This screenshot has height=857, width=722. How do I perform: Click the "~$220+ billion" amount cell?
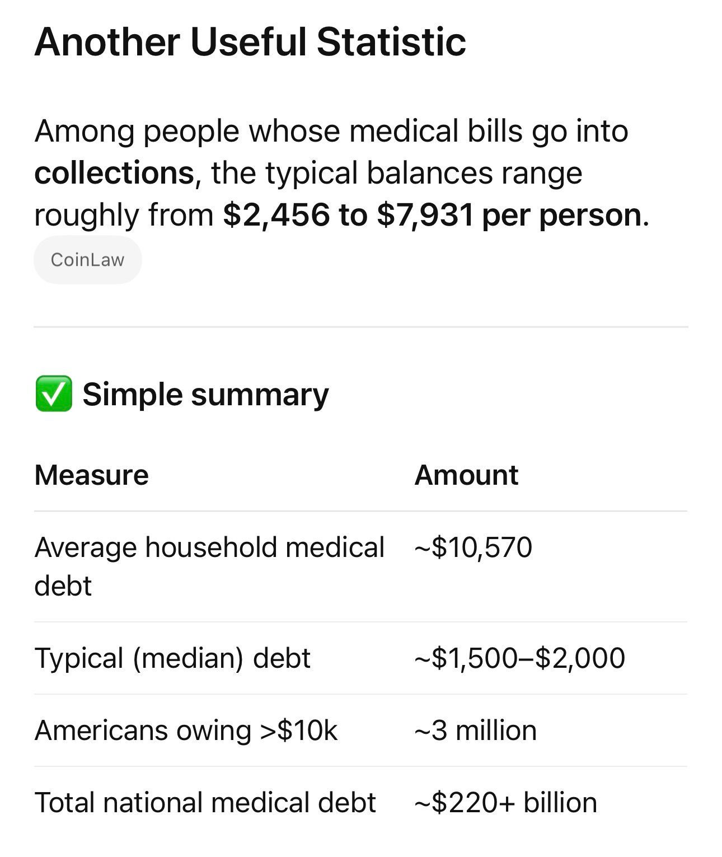coord(505,803)
